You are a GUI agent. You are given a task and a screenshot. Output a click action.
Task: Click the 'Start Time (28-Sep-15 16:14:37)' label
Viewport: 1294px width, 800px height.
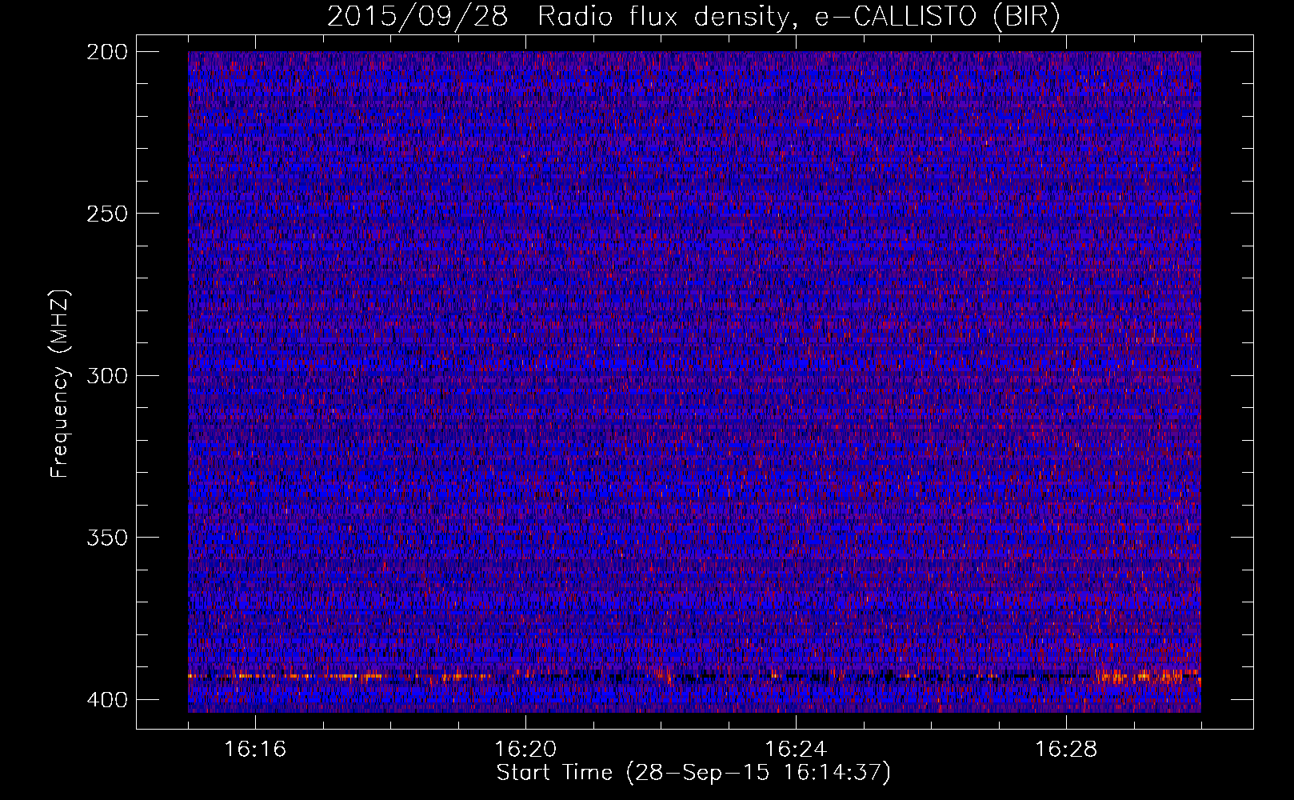click(693, 773)
